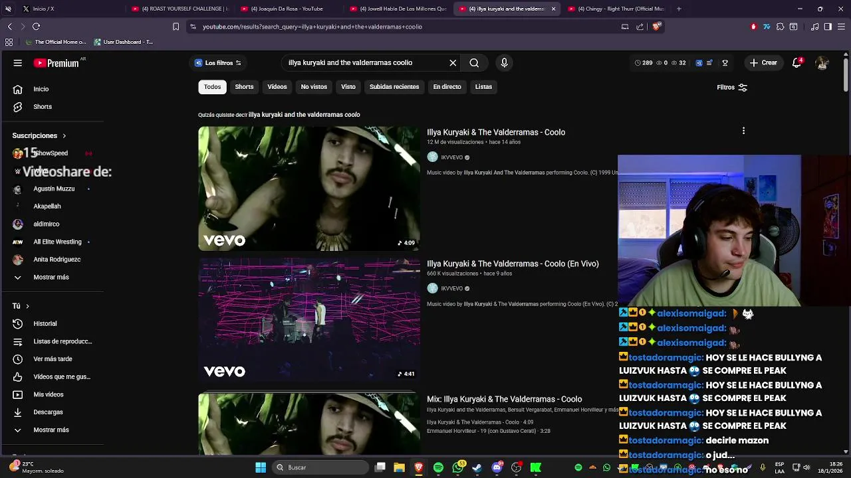
Task: Go back in the browser
Action: 9,27
